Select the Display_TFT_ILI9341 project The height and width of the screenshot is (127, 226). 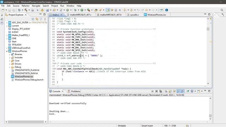pos(21,29)
